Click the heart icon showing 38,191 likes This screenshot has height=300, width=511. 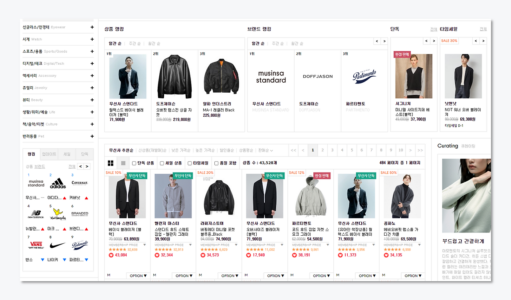coord(295,255)
